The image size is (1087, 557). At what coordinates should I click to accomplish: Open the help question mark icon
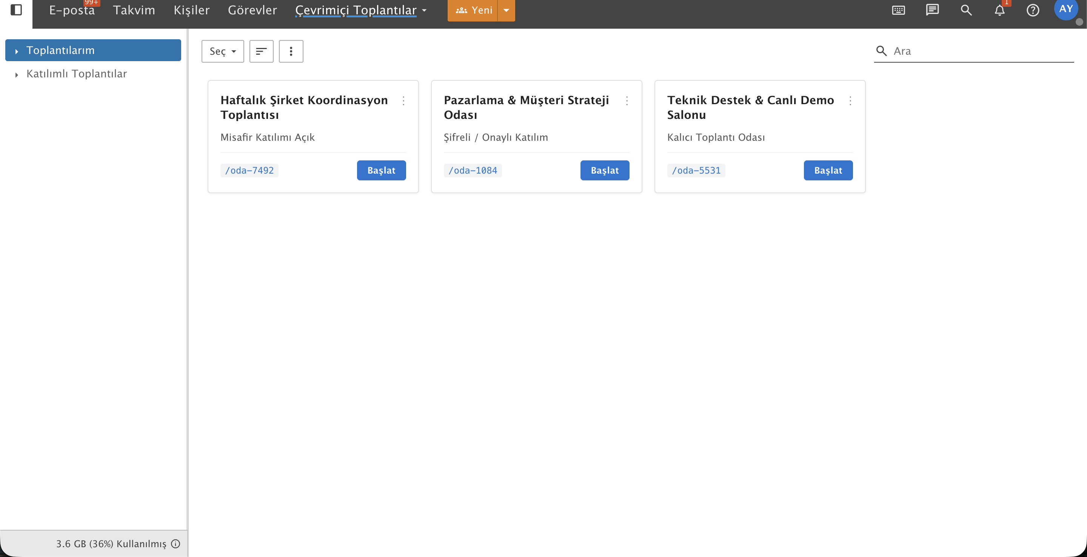[1033, 10]
